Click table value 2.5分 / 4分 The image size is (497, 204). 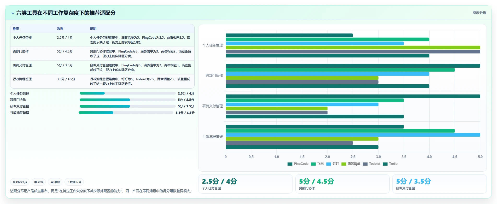pos(65,38)
